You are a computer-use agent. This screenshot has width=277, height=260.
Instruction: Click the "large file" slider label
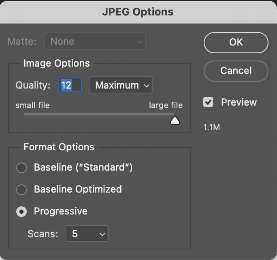point(166,105)
